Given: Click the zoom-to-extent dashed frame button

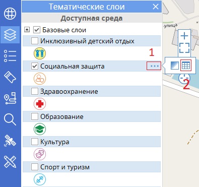Looking at the screenshot, I should tap(184, 48).
